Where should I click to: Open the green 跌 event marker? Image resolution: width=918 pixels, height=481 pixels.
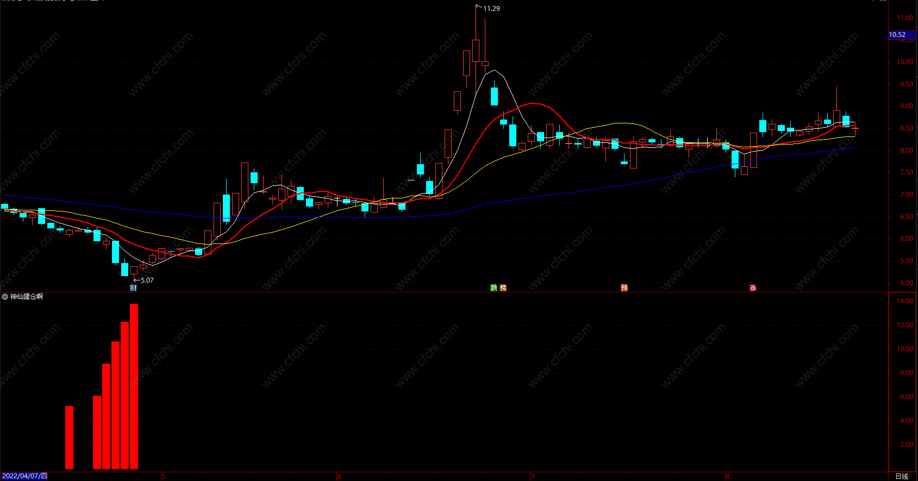coord(494,288)
